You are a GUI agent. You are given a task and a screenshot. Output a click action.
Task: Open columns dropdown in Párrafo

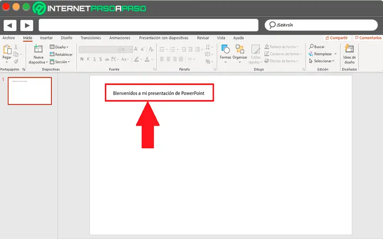click(x=191, y=59)
